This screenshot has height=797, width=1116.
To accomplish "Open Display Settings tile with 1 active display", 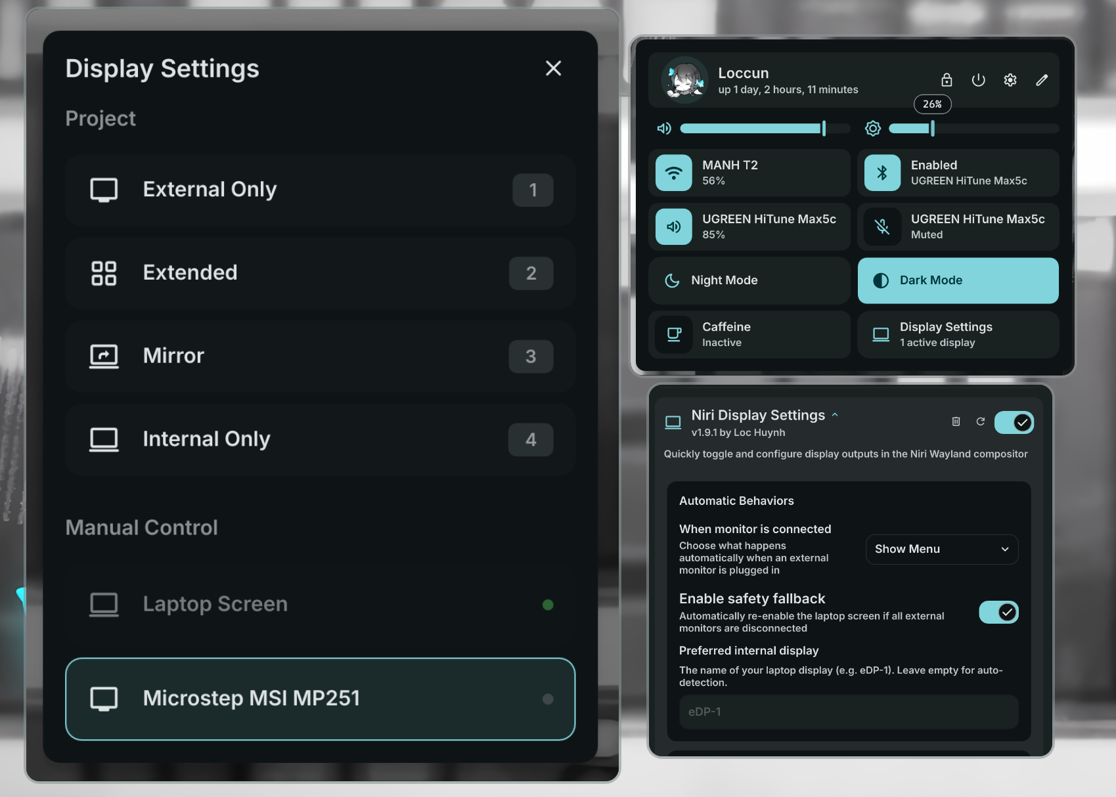I will [x=958, y=334].
